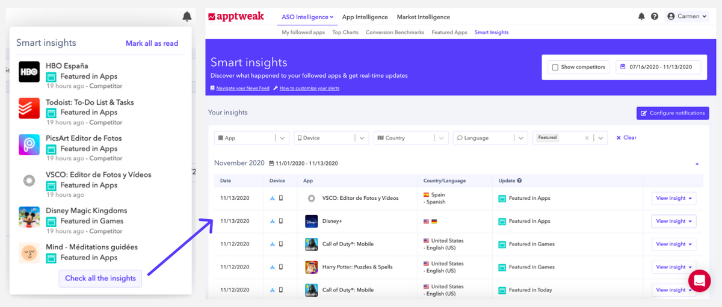Go to Conversion Benchmarks tab
Viewport: 722px width, 307px height.
click(x=395, y=33)
